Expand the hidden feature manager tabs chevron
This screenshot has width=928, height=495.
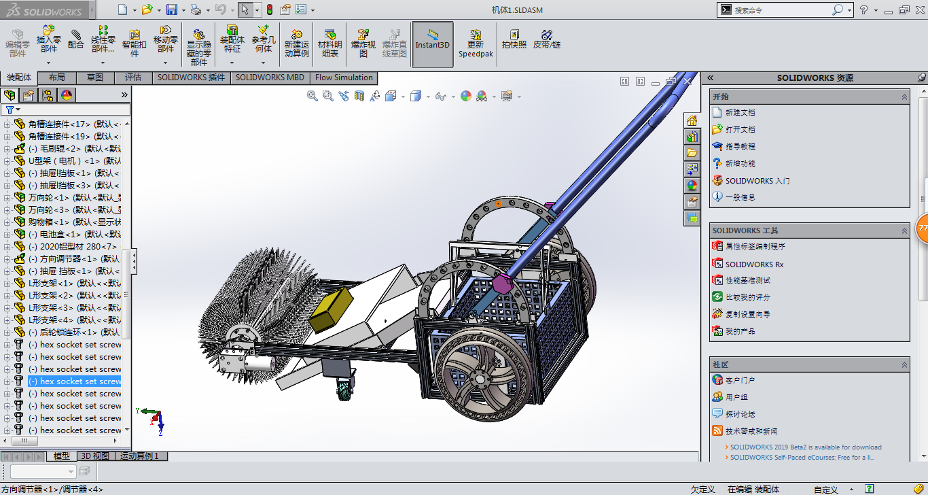(124, 95)
